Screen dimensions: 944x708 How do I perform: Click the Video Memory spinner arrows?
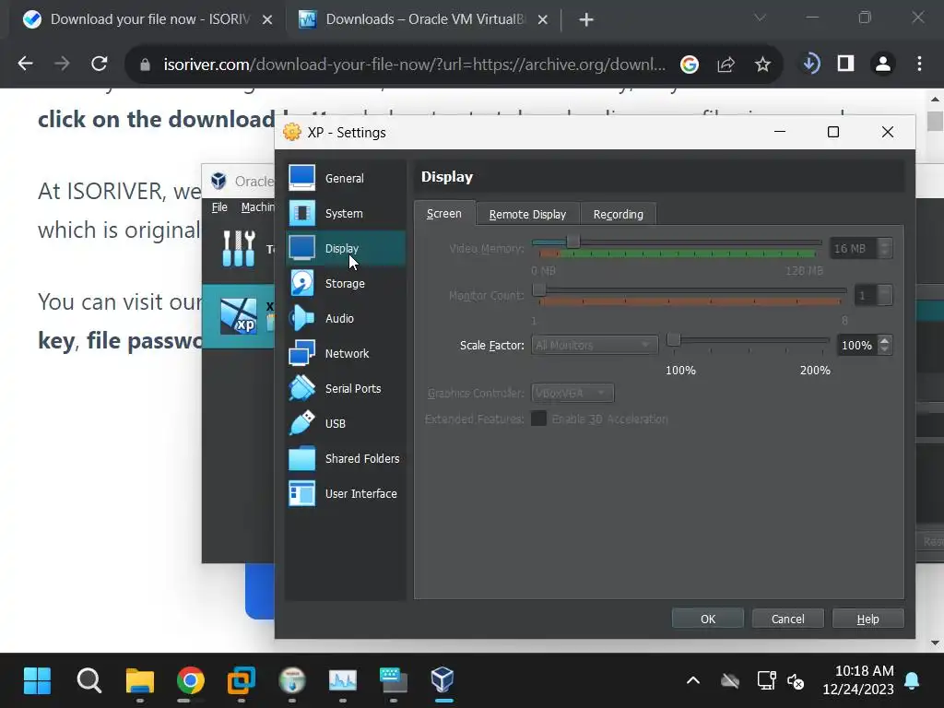pos(884,248)
